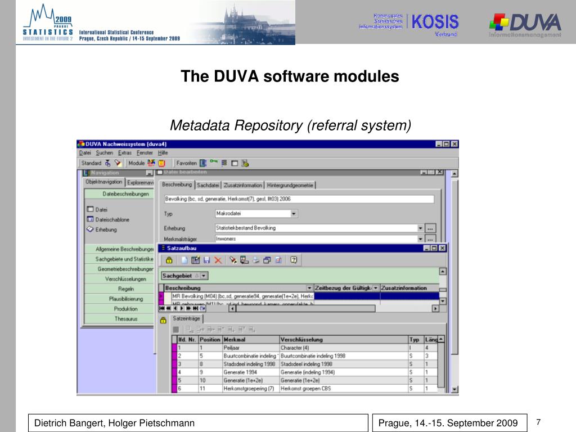Open the Beschreibung column filter dropdown
Screen dimensions: 576x432
pos(309,288)
